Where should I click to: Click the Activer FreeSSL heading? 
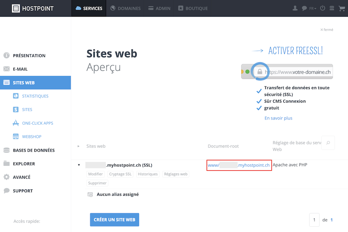pos(295,51)
